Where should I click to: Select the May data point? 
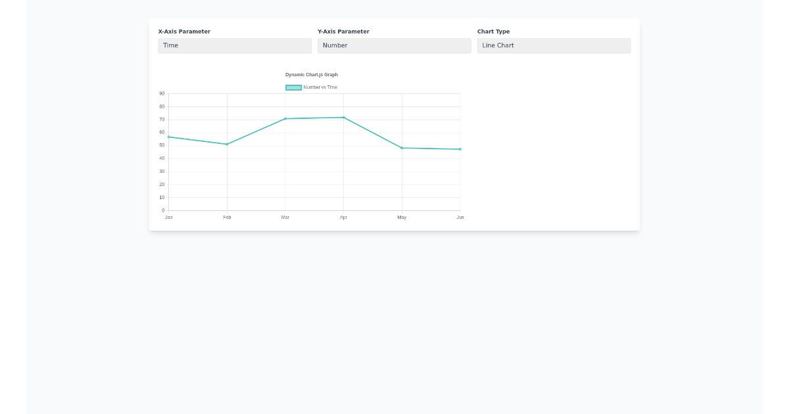click(x=402, y=148)
